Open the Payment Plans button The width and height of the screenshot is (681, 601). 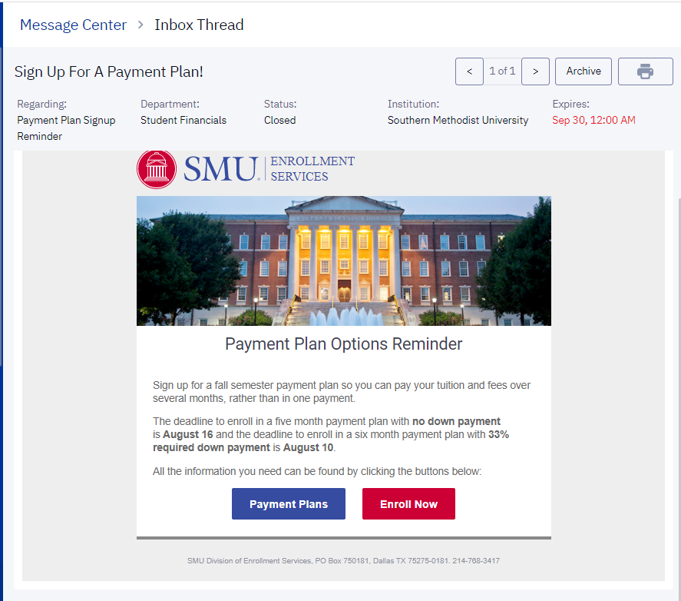pos(289,504)
